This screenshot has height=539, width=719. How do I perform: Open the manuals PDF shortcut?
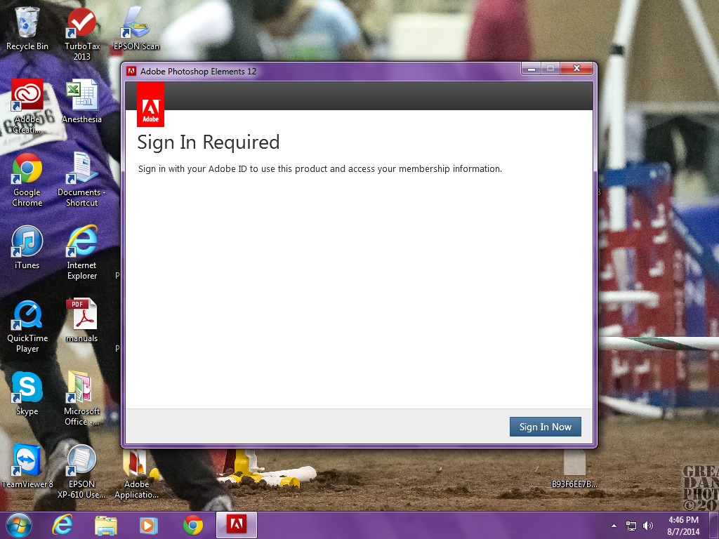pos(82,314)
